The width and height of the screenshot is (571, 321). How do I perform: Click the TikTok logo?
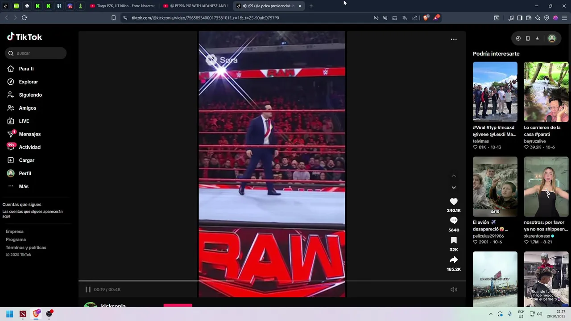coord(25,37)
